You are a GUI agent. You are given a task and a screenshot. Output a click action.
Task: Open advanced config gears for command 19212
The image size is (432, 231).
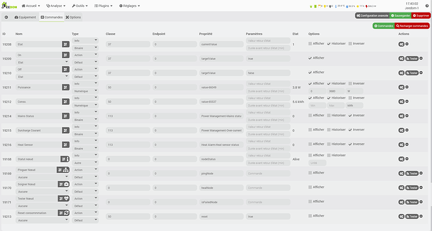401,102
